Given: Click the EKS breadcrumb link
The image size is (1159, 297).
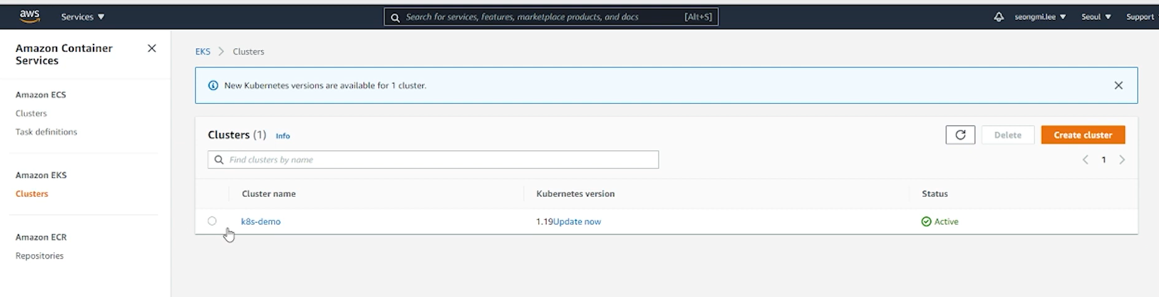Looking at the screenshot, I should [x=203, y=51].
